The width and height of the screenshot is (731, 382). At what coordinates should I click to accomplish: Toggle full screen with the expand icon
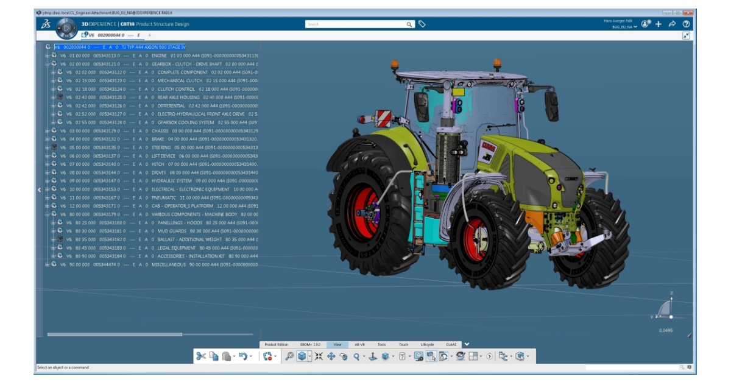coord(687,37)
